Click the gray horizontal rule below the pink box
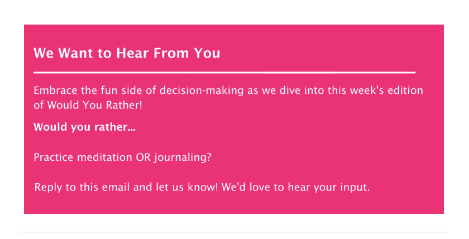Viewport: 469px width, 239px height. [234, 232]
